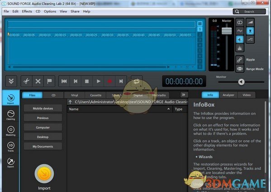Click the S-curve step icon
Screen dimensions: 271x192
click(250, 39)
